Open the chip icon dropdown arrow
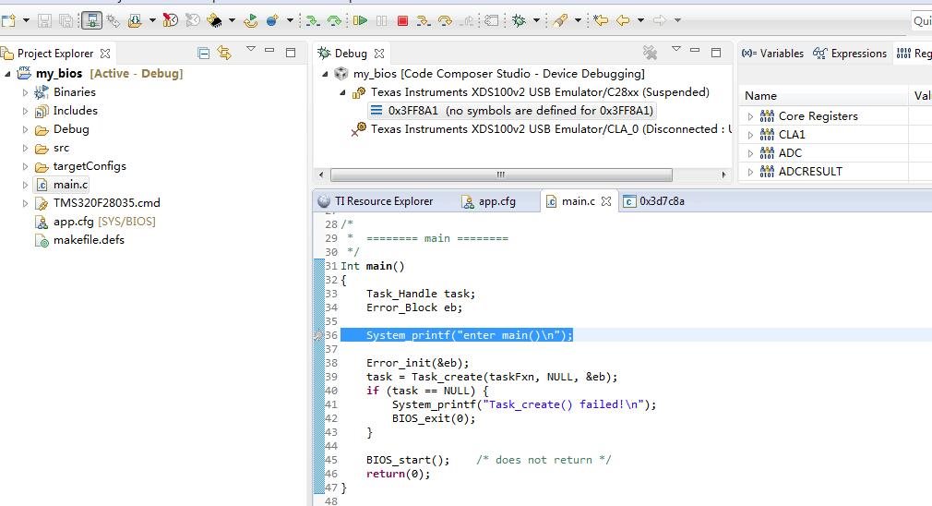This screenshot has height=506, width=932. (x=232, y=21)
